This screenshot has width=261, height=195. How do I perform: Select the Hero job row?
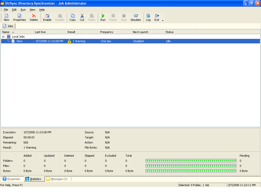tap(130, 41)
